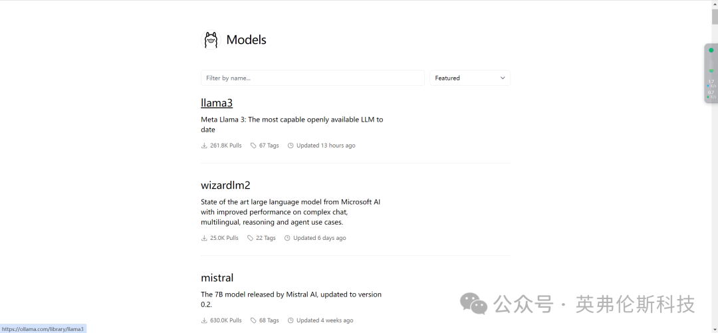The image size is (718, 333).
Task: Click the download icon beside 25.0K Pulls
Action: click(204, 238)
